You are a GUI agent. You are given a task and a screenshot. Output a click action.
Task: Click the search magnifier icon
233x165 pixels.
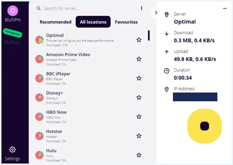39,8
